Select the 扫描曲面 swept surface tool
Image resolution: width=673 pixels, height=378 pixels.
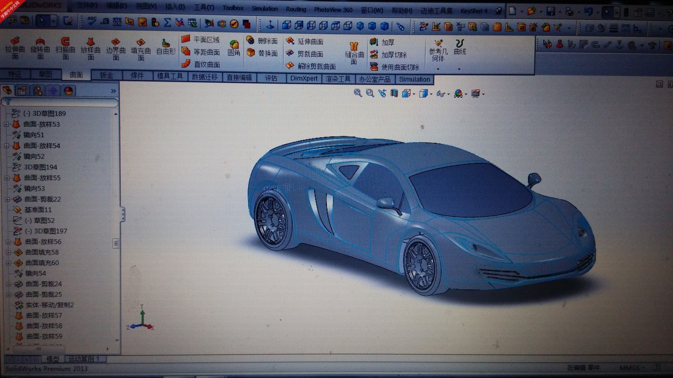point(65,49)
